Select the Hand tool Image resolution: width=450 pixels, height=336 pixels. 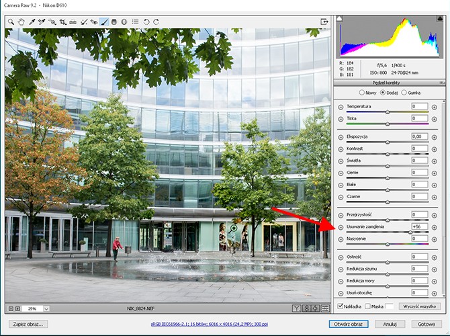pyautogui.click(x=20, y=22)
